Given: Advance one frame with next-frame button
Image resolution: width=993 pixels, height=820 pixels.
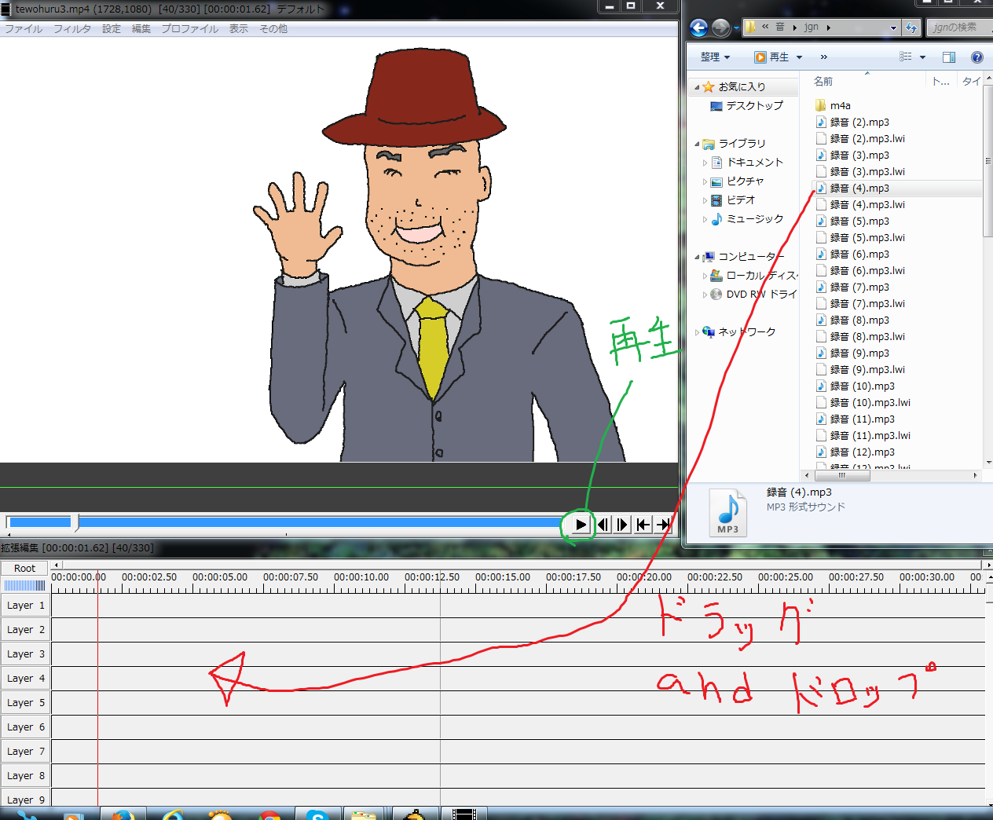Looking at the screenshot, I should [x=622, y=525].
